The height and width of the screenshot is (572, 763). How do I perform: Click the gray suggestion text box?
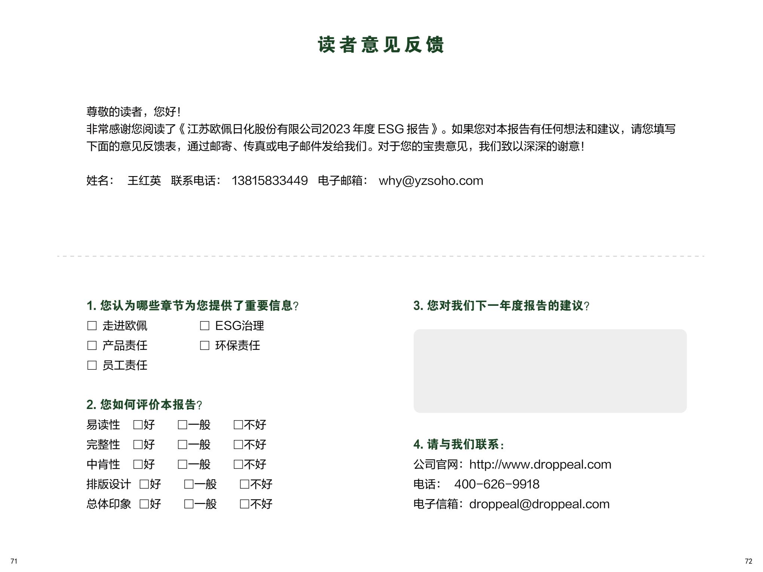pos(550,371)
